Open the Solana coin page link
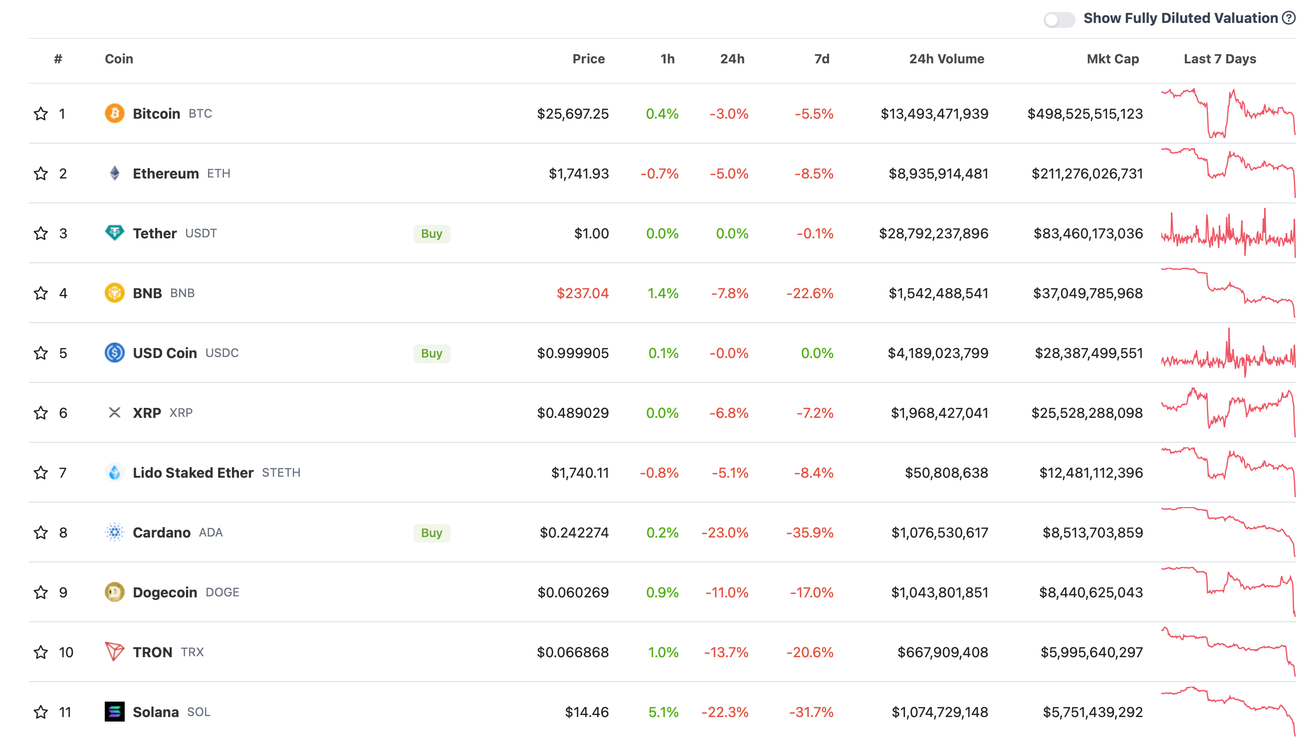The width and height of the screenshot is (1316, 739). click(x=155, y=712)
